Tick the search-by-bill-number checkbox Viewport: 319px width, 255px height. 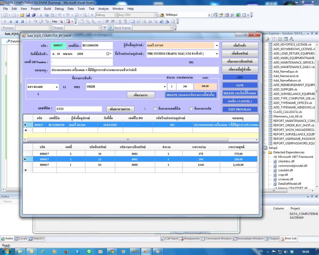click(155, 109)
